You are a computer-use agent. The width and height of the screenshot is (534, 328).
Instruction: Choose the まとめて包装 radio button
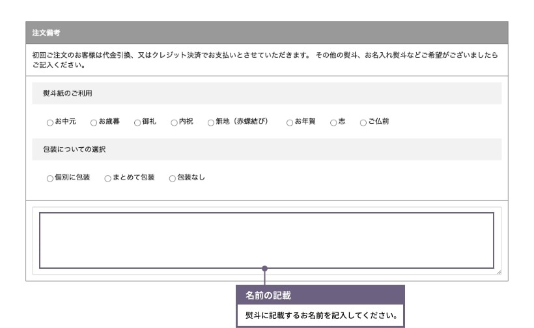pos(107,178)
